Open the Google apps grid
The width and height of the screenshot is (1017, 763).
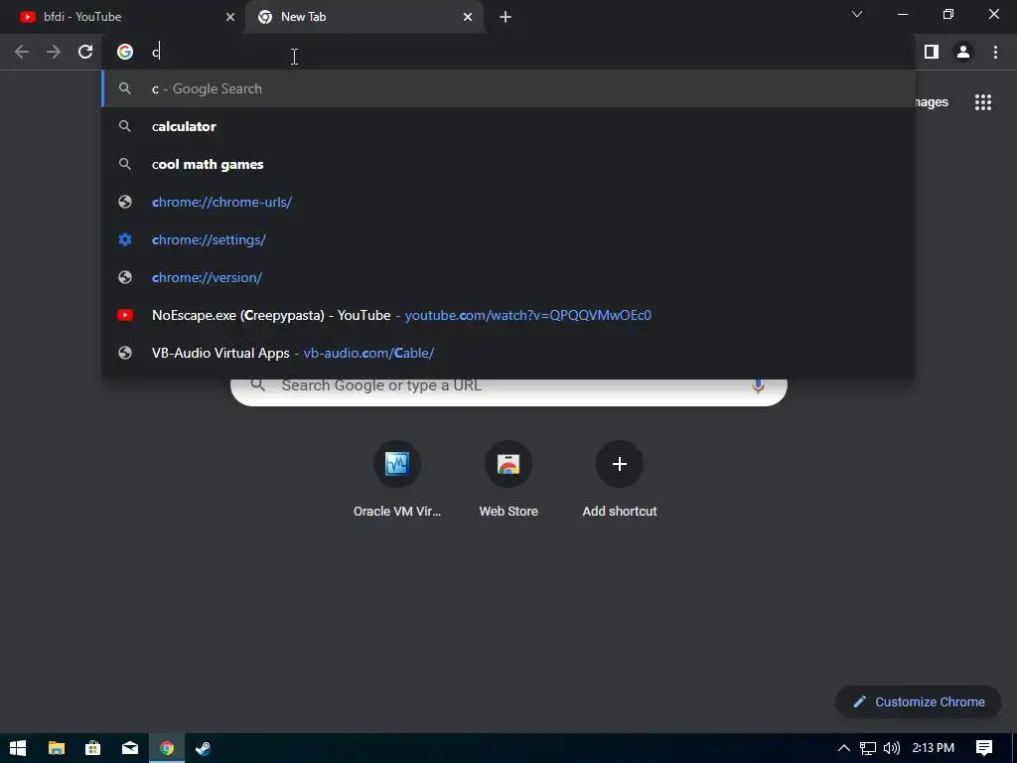pos(983,102)
